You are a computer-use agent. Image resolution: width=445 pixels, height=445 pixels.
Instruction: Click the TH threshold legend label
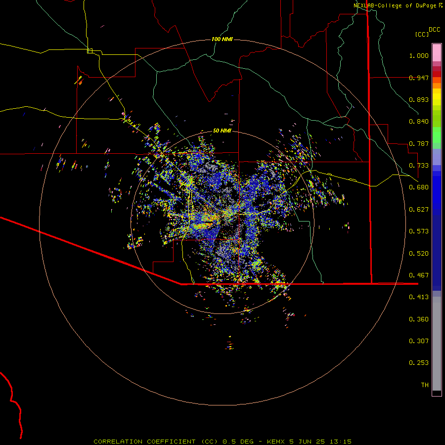pos(425,385)
